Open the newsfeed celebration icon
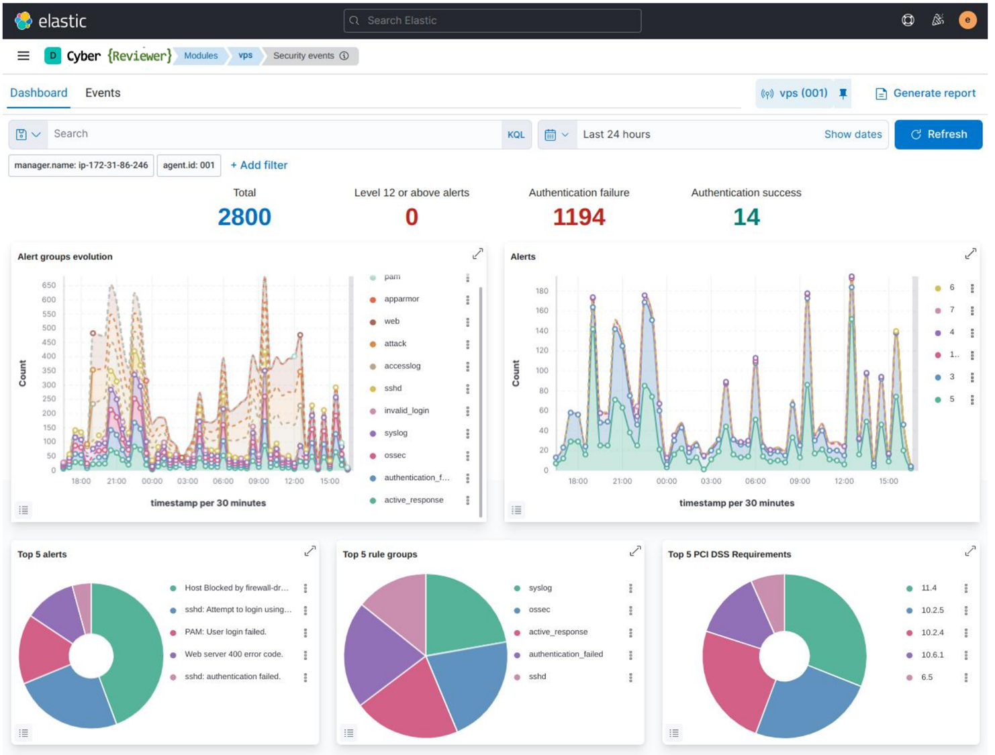 coord(938,20)
